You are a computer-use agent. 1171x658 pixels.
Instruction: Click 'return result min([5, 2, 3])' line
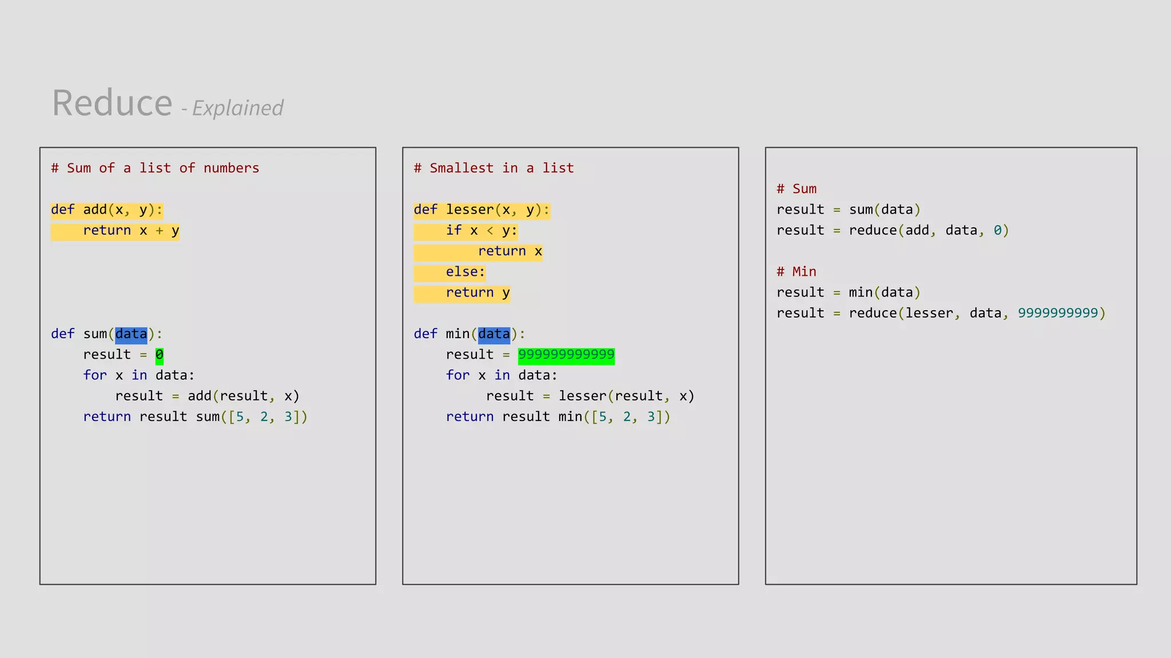[x=558, y=416]
